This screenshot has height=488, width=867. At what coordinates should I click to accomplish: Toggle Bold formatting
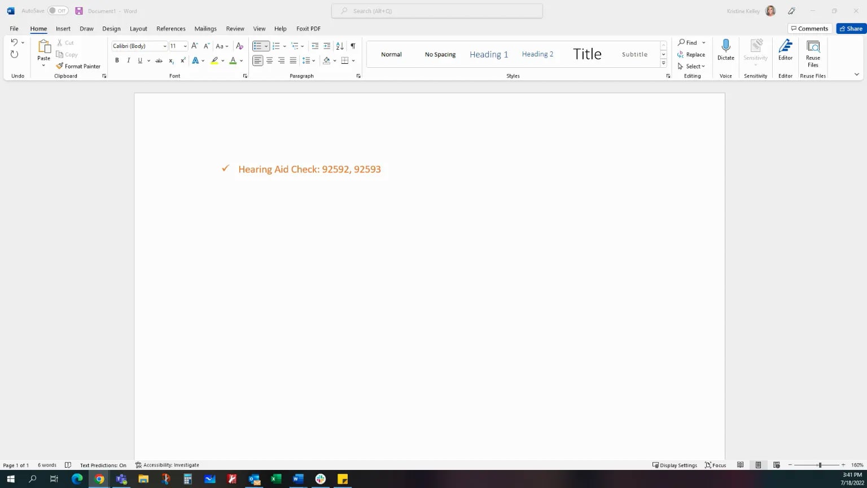117,60
